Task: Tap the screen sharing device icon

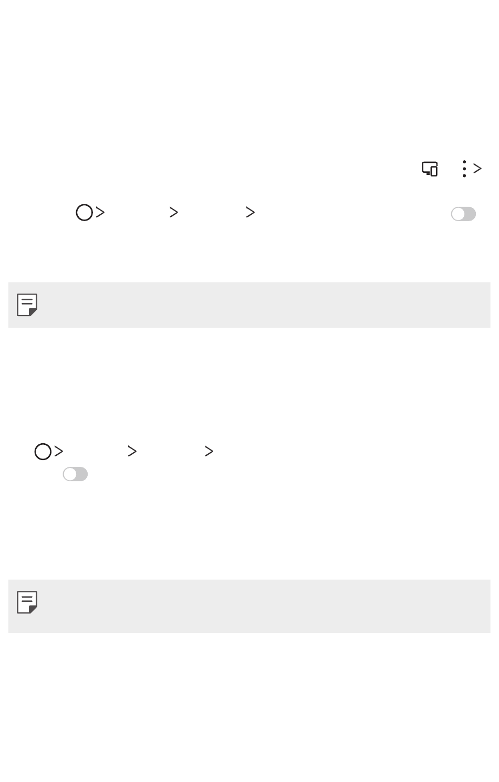Action: coord(430,169)
